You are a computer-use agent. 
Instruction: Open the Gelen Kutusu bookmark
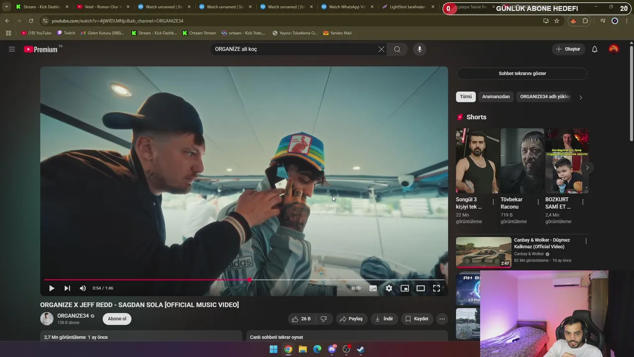[x=103, y=33]
